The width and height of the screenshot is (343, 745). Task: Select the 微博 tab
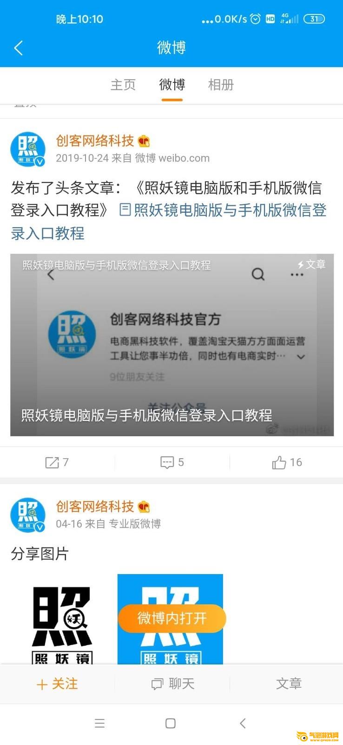pos(172,85)
